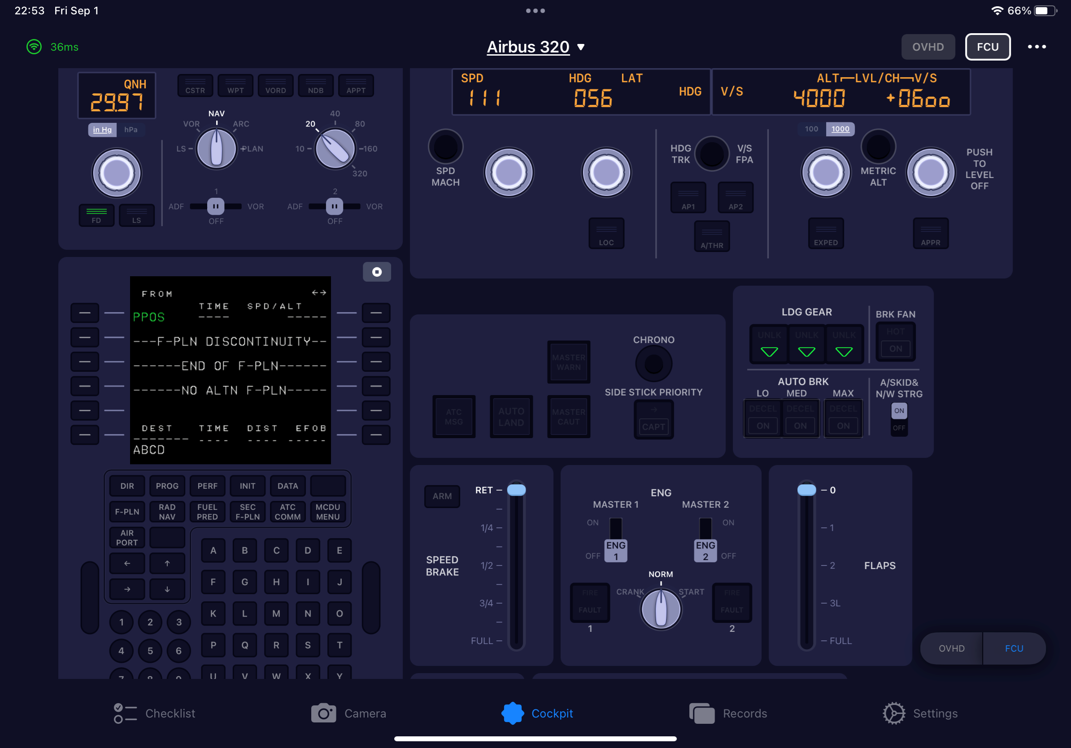Switch to OVHD panel in top bar
This screenshot has width=1071, height=748.
click(927, 47)
